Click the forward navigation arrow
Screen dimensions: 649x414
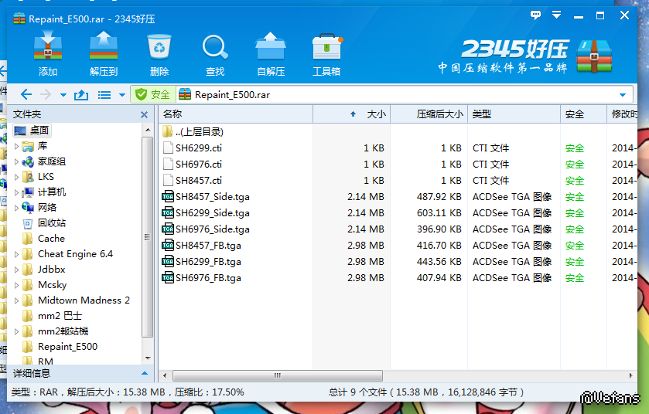(46, 94)
